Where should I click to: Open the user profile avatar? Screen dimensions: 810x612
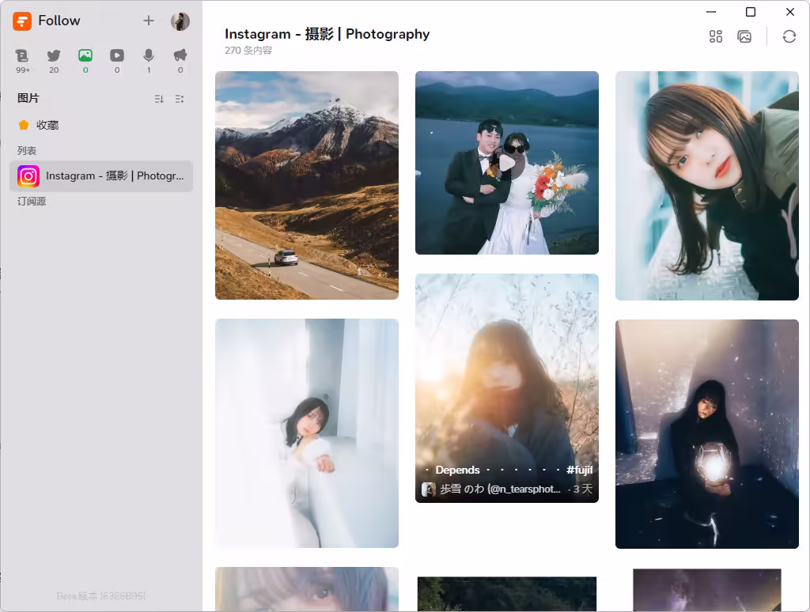pyautogui.click(x=180, y=21)
